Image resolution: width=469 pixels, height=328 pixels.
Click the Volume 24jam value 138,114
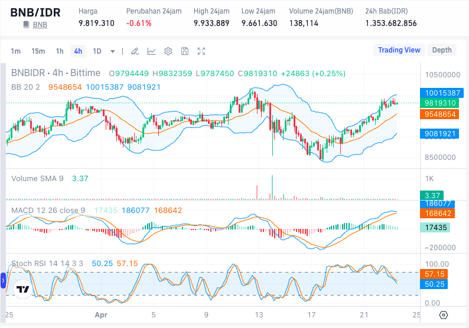click(x=304, y=23)
